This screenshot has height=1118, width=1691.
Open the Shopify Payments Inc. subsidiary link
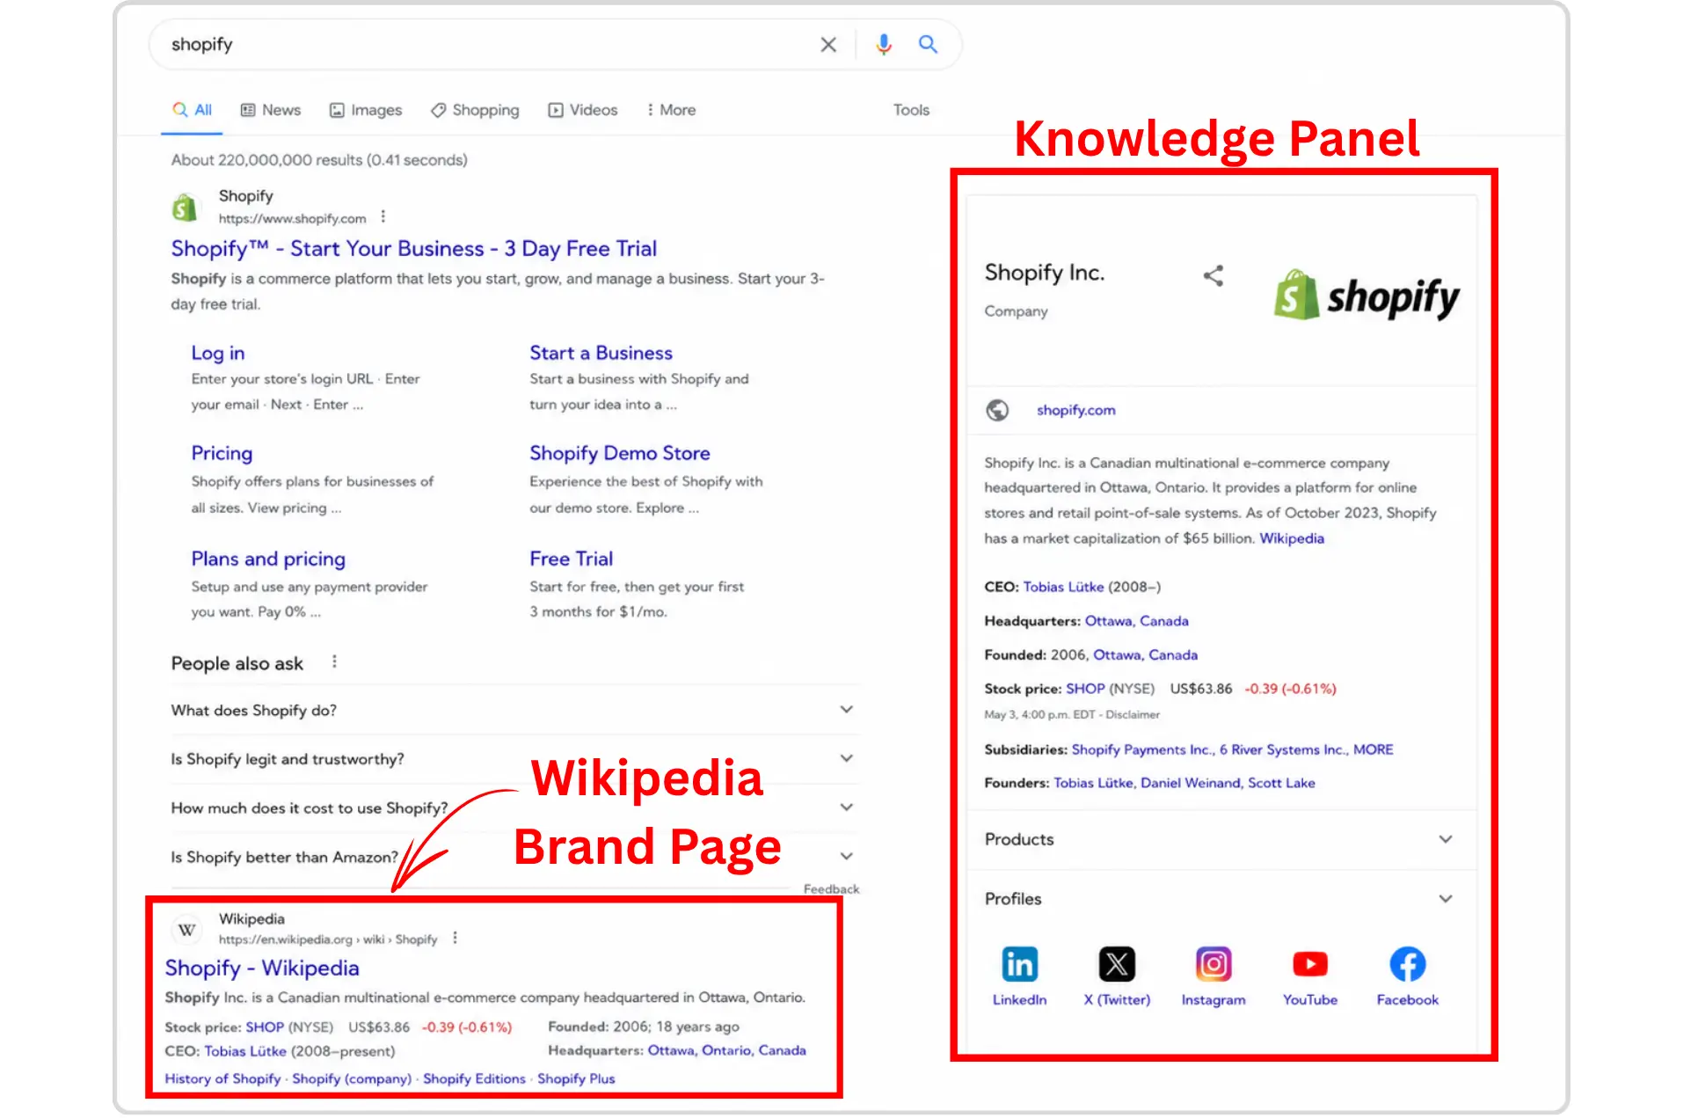tap(1141, 749)
